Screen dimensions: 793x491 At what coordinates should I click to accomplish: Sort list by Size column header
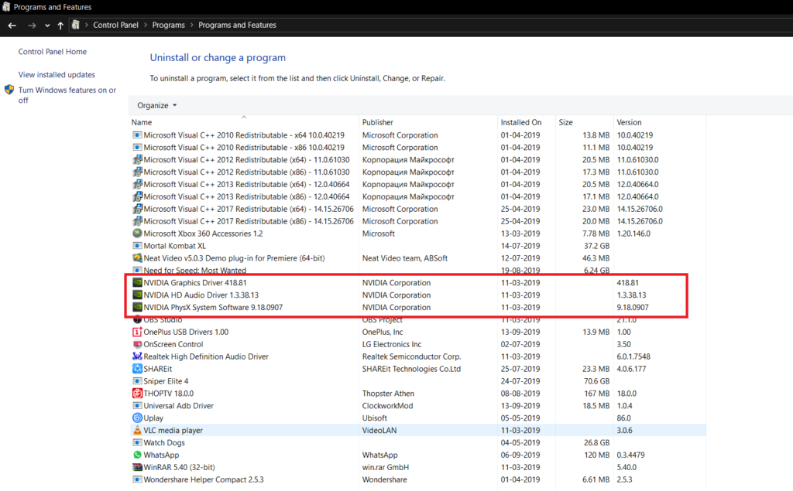(565, 122)
